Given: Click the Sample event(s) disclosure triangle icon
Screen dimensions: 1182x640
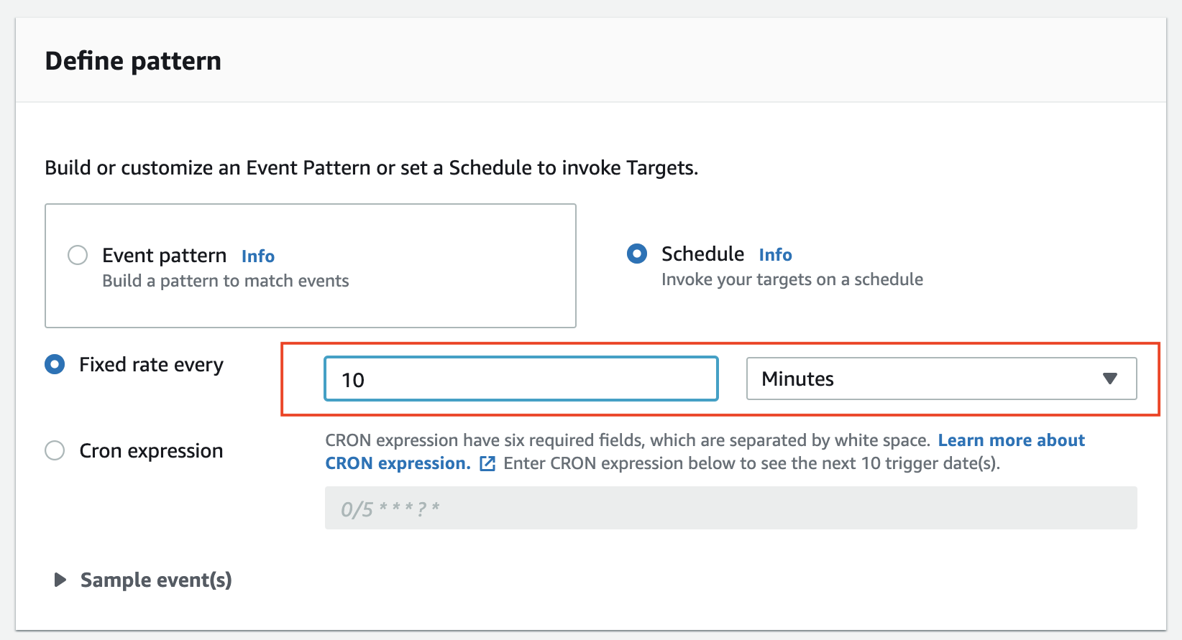Looking at the screenshot, I should coord(59,580).
